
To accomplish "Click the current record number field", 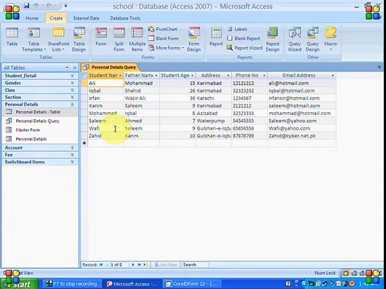I will pos(119,265).
